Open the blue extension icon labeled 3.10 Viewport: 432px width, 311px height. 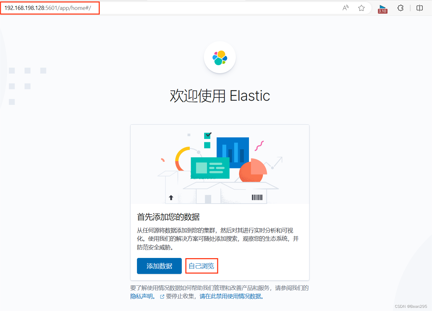[382, 9]
